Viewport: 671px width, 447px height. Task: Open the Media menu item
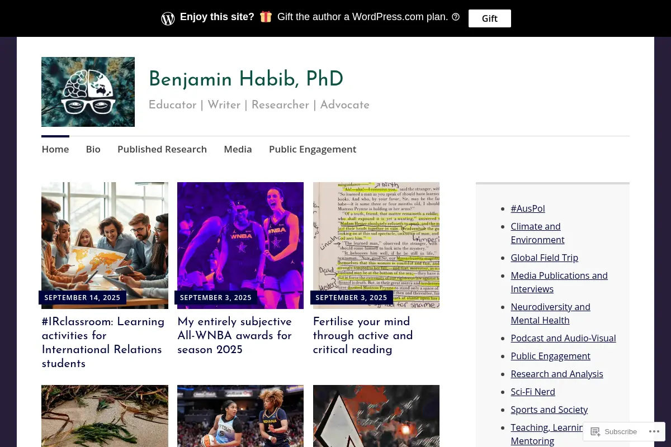point(238,149)
